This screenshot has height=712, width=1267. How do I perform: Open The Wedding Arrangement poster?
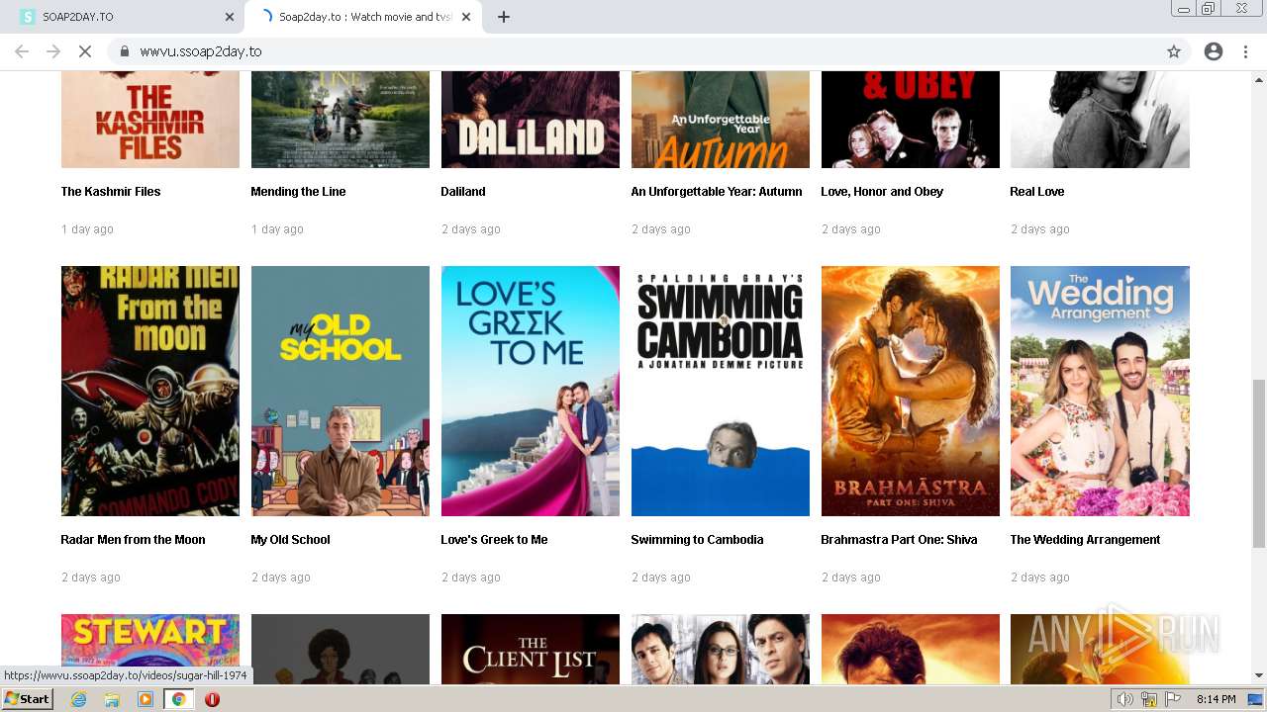click(x=1100, y=391)
